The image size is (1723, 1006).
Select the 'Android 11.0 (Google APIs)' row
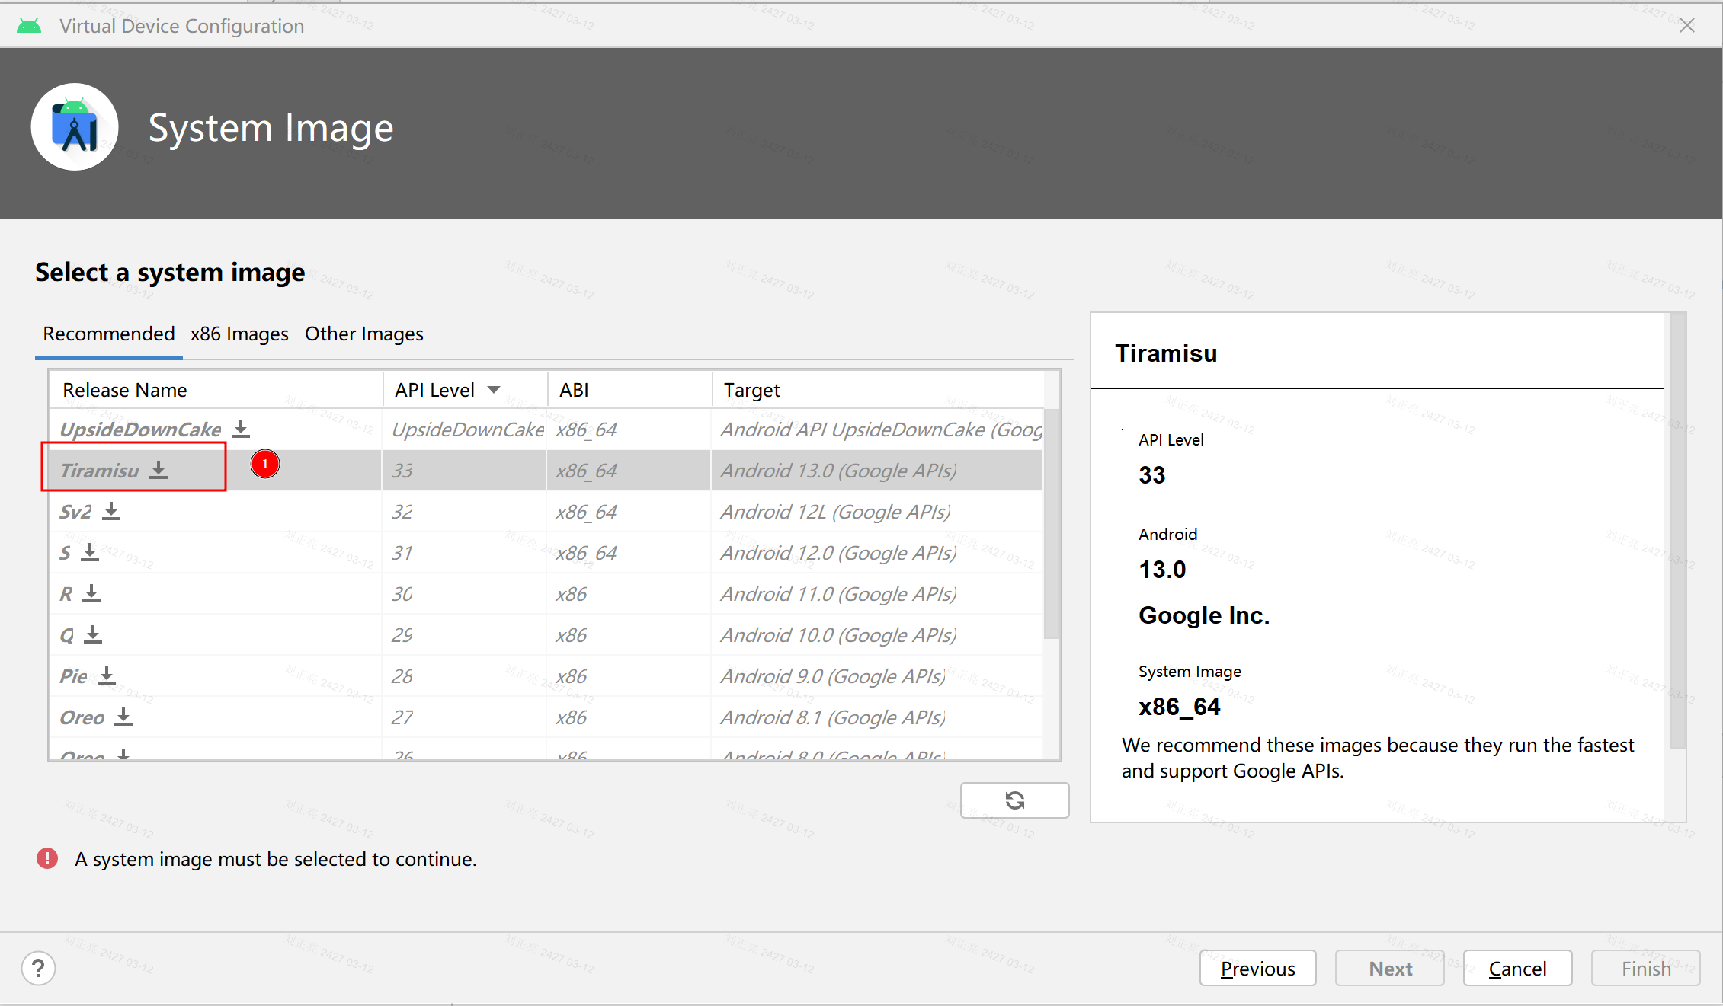pyautogui.click(x=546, y=593)
